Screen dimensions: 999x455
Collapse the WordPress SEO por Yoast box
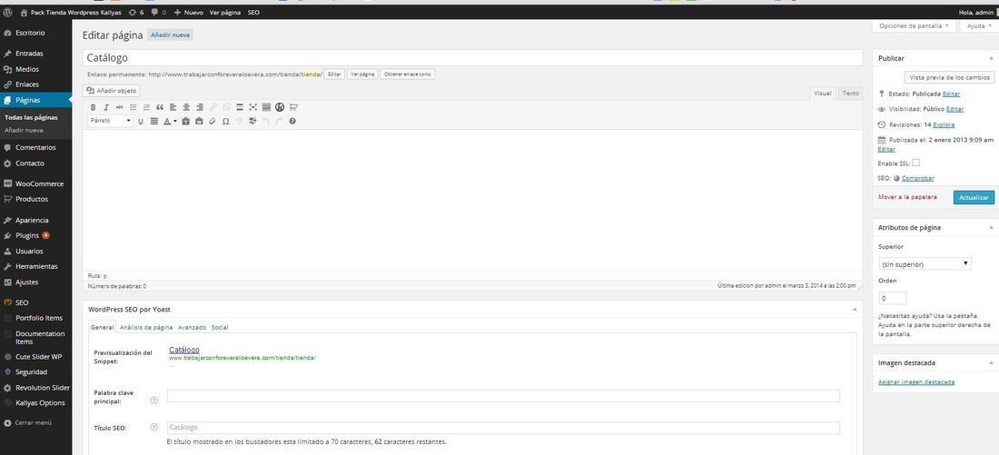pyautogui.click(x=854, y=310)
